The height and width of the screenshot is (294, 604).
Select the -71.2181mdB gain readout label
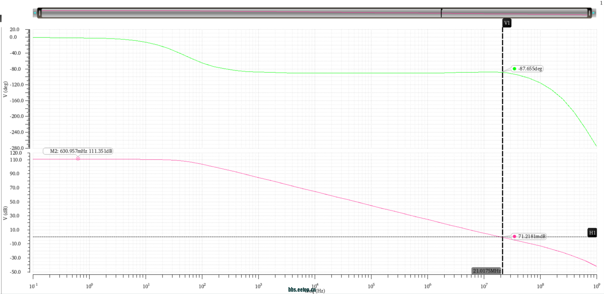coord(529,236)
